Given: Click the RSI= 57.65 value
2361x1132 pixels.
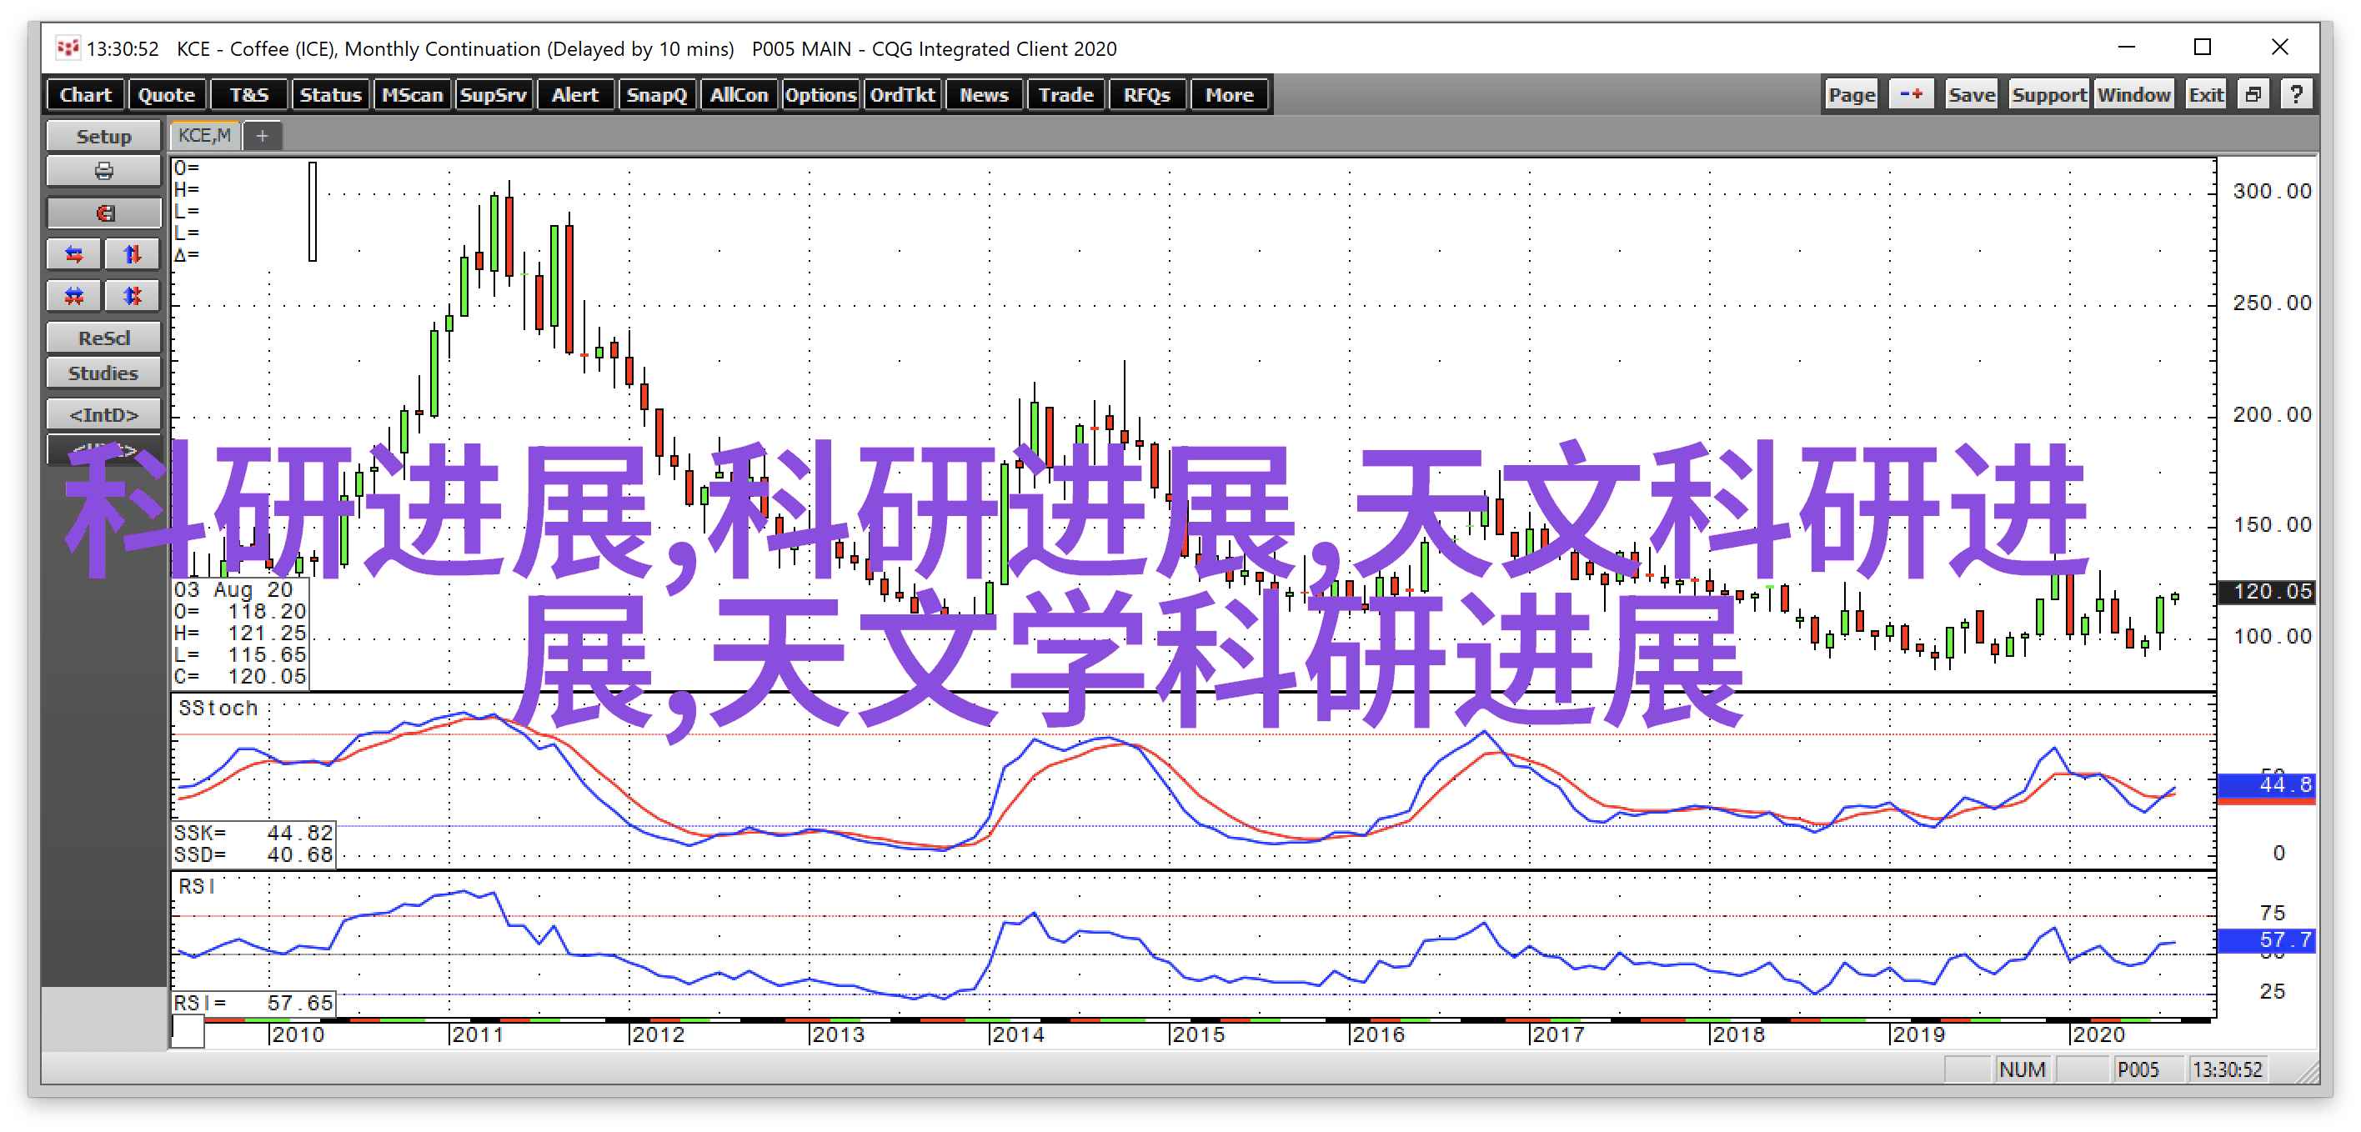Looking at the screenshot, I should click(x=254, y=1003).
